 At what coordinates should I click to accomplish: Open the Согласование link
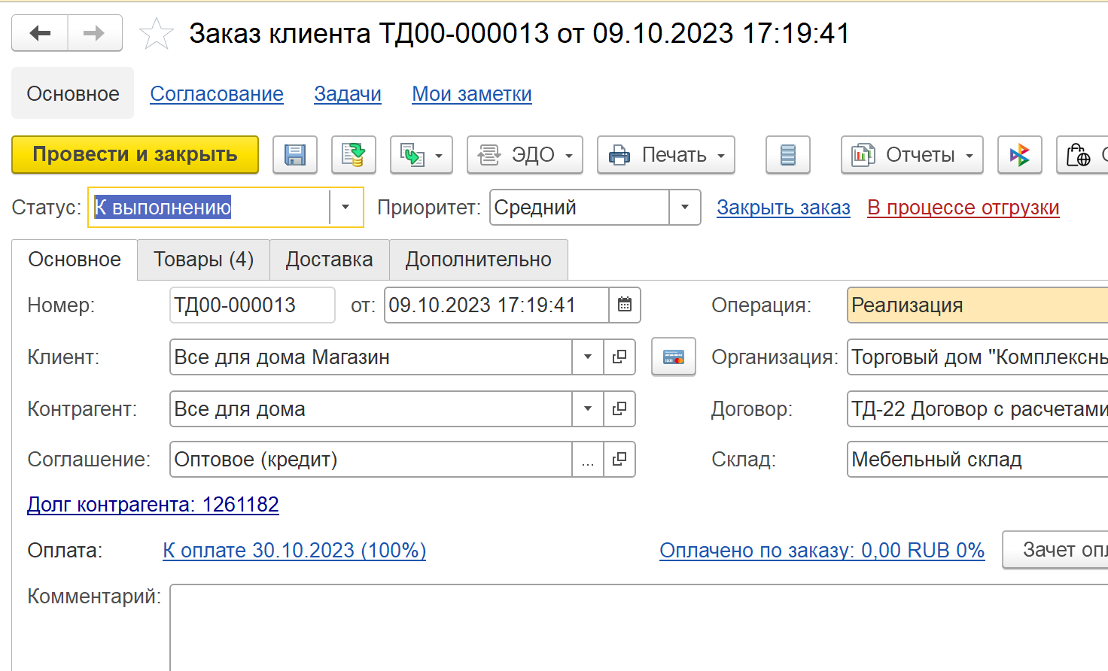(217, 94)
